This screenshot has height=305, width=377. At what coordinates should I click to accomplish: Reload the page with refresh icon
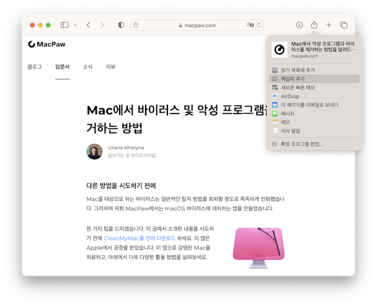(259, 25)
